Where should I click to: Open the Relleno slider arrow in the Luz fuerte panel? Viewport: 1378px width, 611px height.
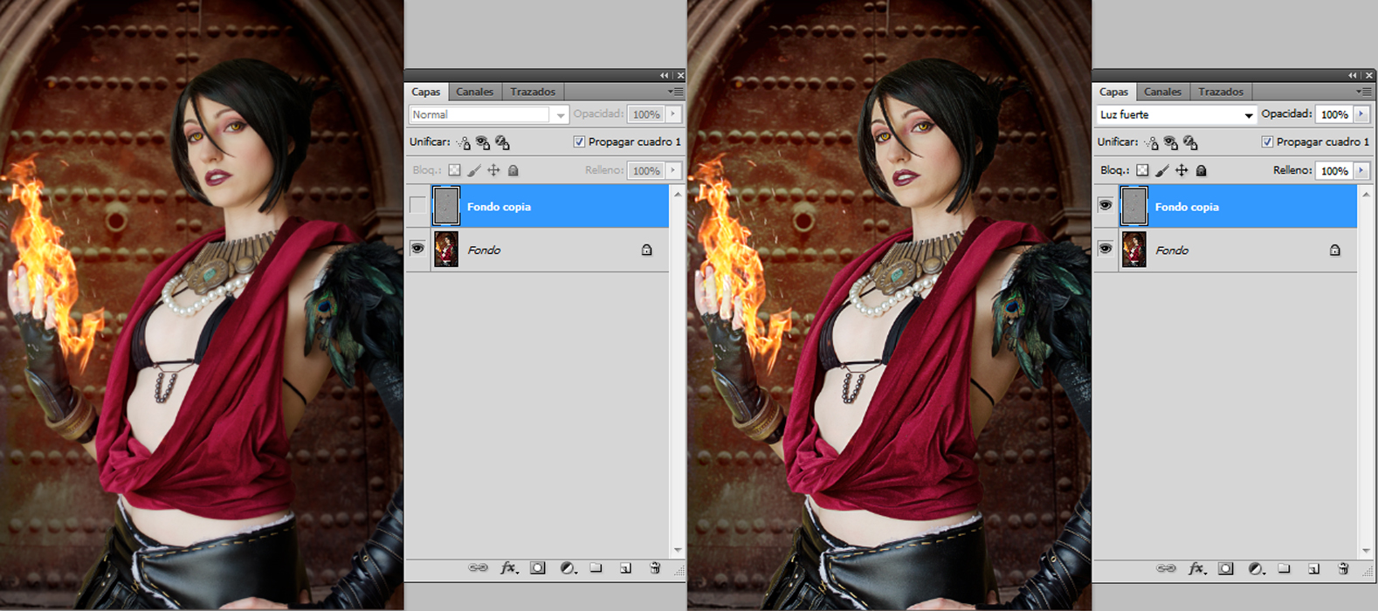(1361, 170)
